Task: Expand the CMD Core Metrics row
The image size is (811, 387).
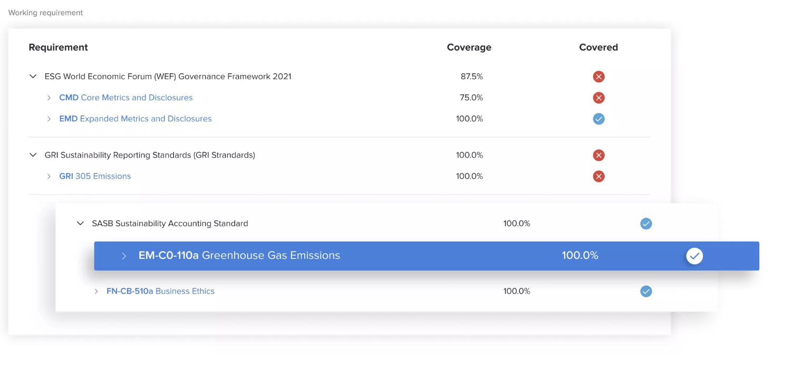Action: 49,98
